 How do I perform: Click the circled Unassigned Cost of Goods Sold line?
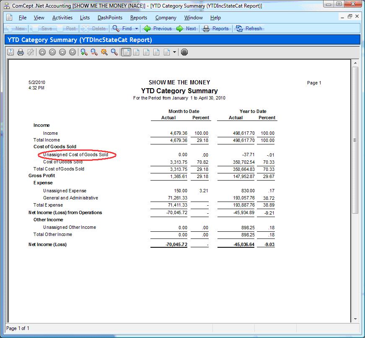tap(75, 155)
